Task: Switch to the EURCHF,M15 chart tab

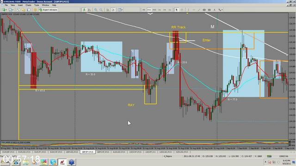Action: pyautogui.click(x=56, y=152)
